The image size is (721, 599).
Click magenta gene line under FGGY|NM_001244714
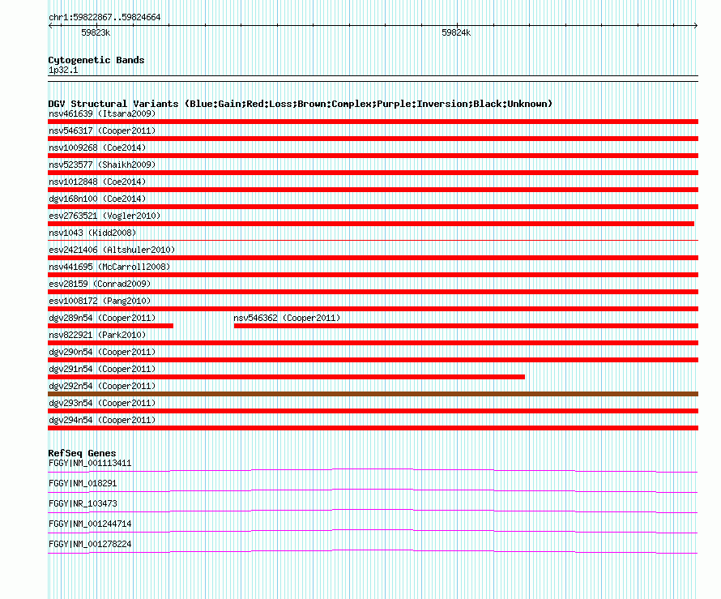coord(373,531)
